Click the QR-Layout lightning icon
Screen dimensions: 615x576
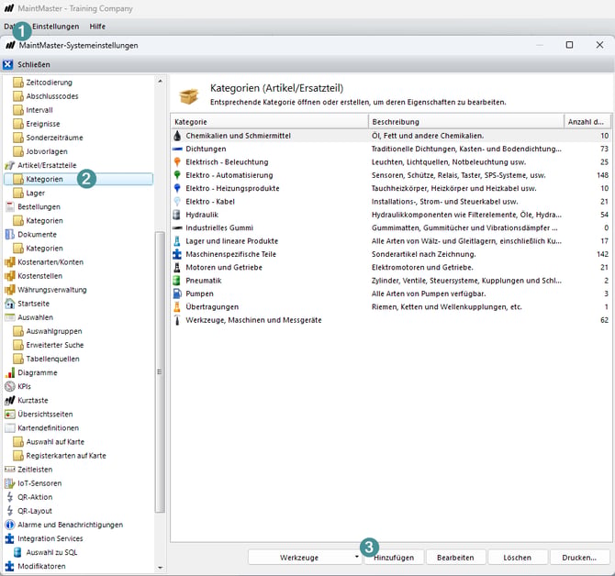pos(10,511)
